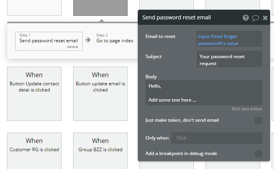Select the Button update email is clicked event

pos(100,93)
